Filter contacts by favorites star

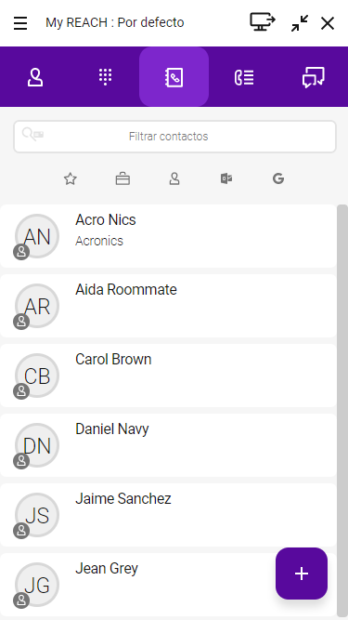coord(71,179)
